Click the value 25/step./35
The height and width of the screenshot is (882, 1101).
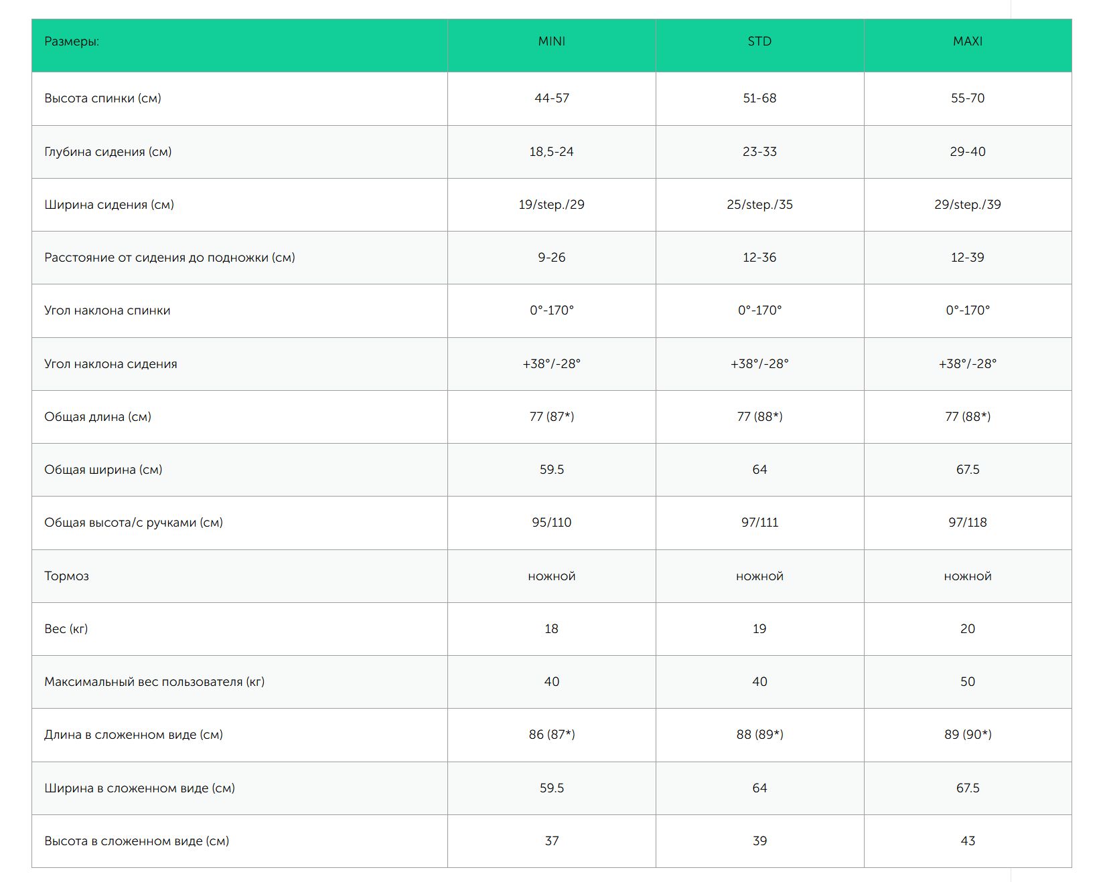pos(759,205)
